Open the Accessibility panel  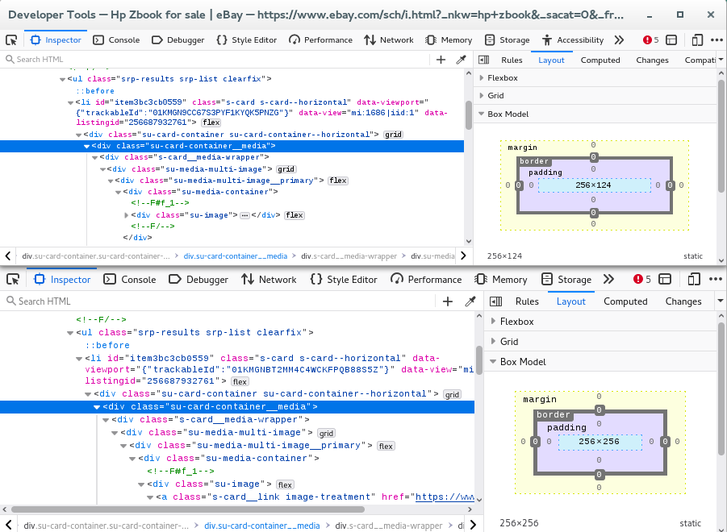point(573,39)
